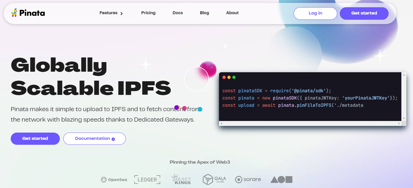
Task: Go to Docs in navigation
Action: [177, 13]
